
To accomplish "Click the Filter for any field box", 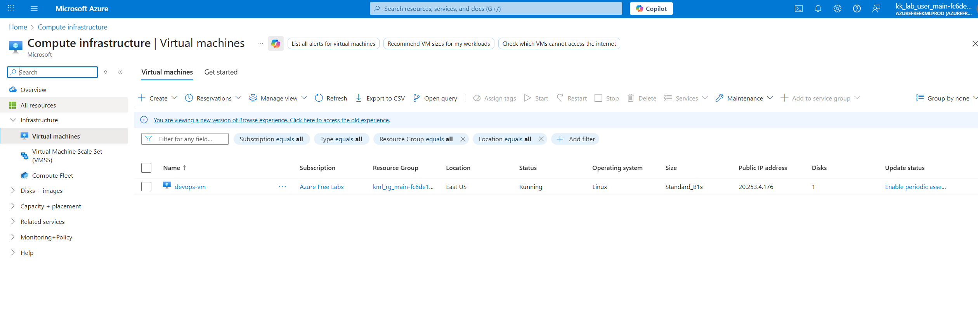I will pos(185,139).
